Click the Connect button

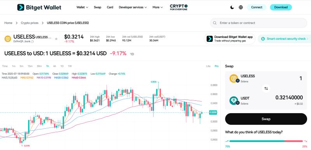[x=257, y=7]
